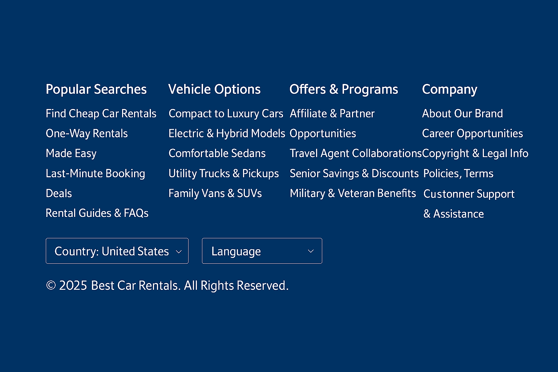558x372 pixels.
Task: Open Customer Support & Assistance link
Action: [469, 194]
